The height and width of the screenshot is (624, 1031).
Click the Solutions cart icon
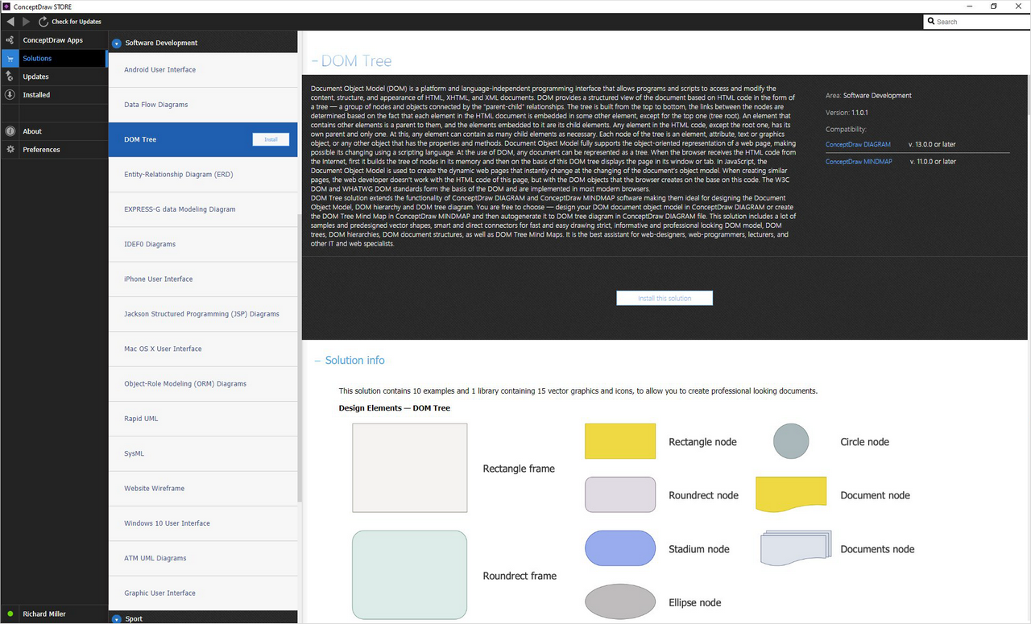point(10,59)
